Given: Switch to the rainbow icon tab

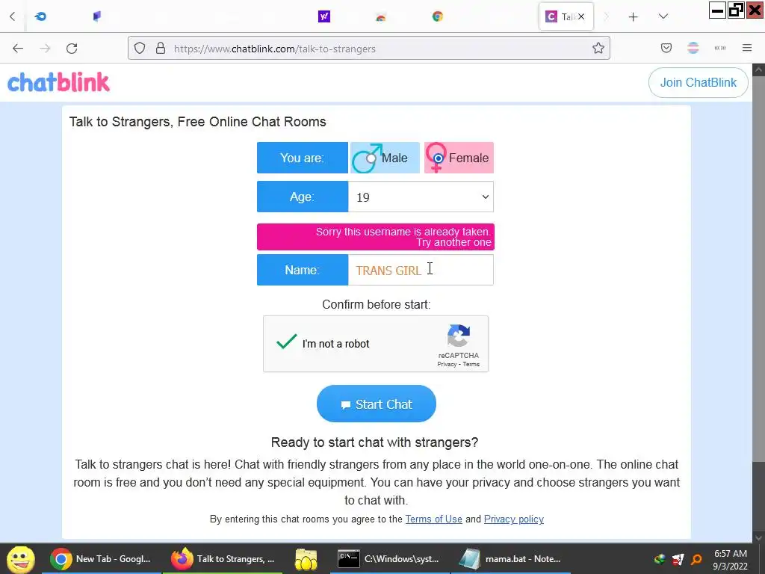Looking at the screenshot, I should pos(380,18).
